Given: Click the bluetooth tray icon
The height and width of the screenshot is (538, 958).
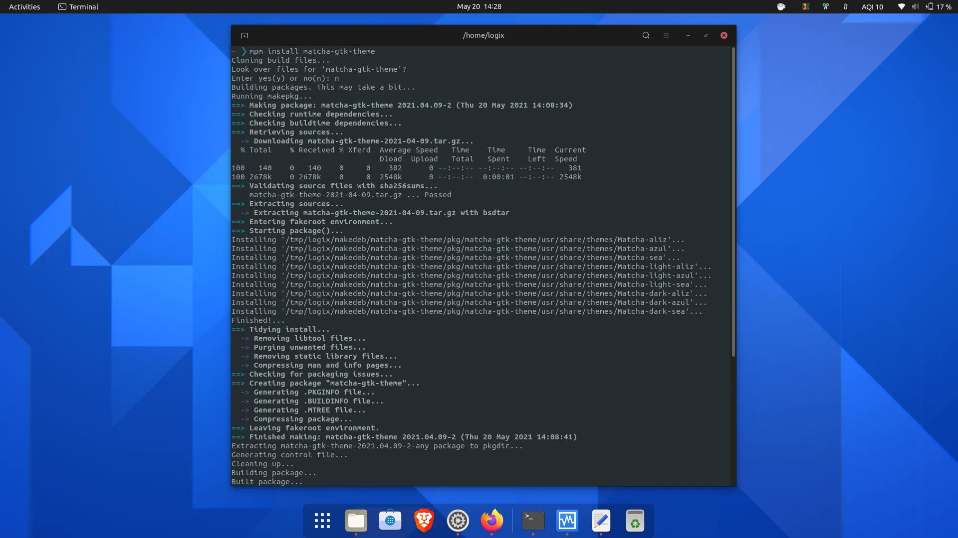Looking at the screenshot, I should pos(845,6).
